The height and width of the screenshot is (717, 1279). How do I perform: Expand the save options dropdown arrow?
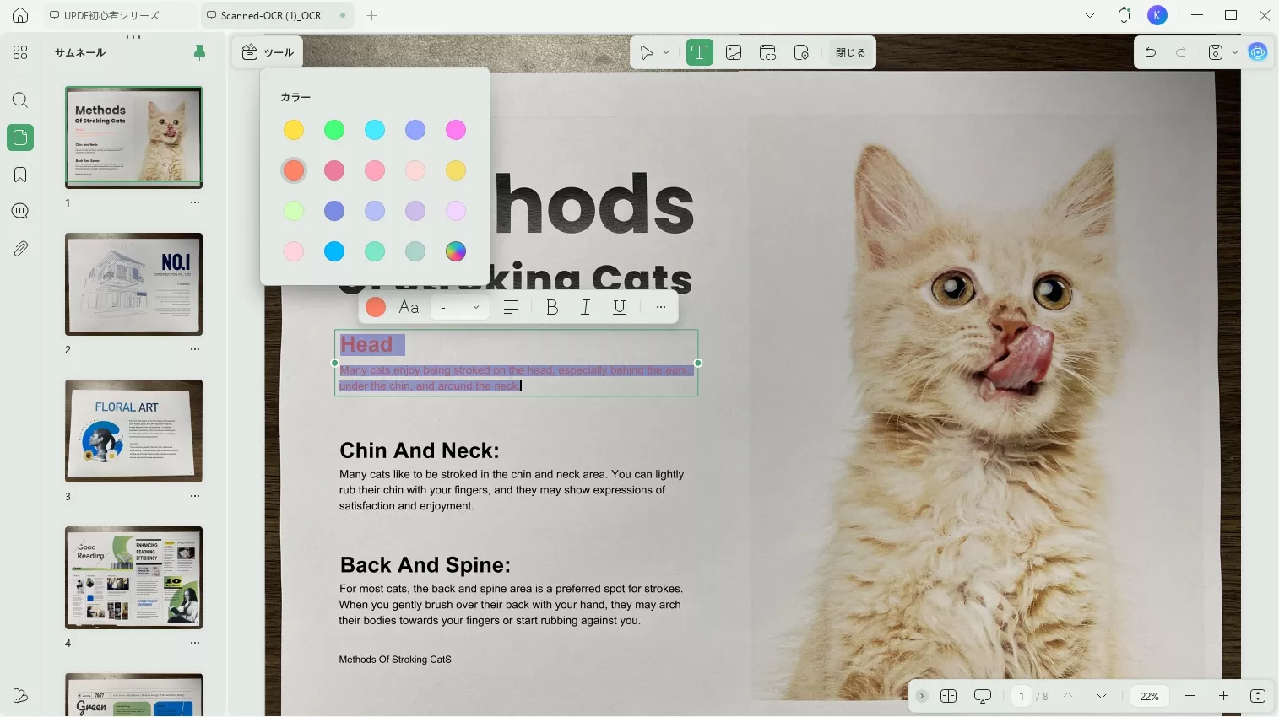1235,52
